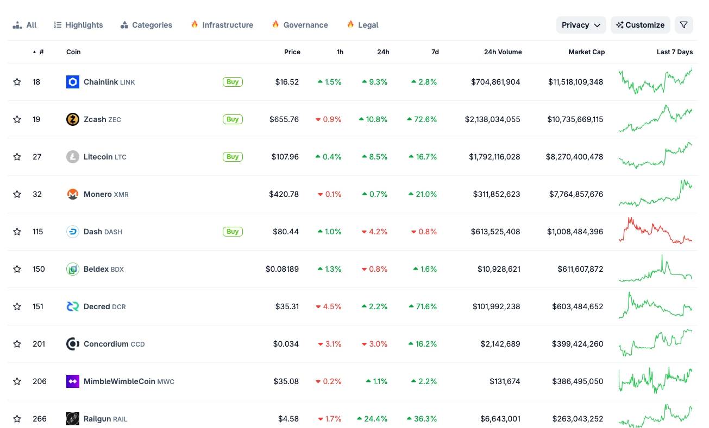Click the Monero coin logo icon

pyautogui.click(x=72, y=194)
